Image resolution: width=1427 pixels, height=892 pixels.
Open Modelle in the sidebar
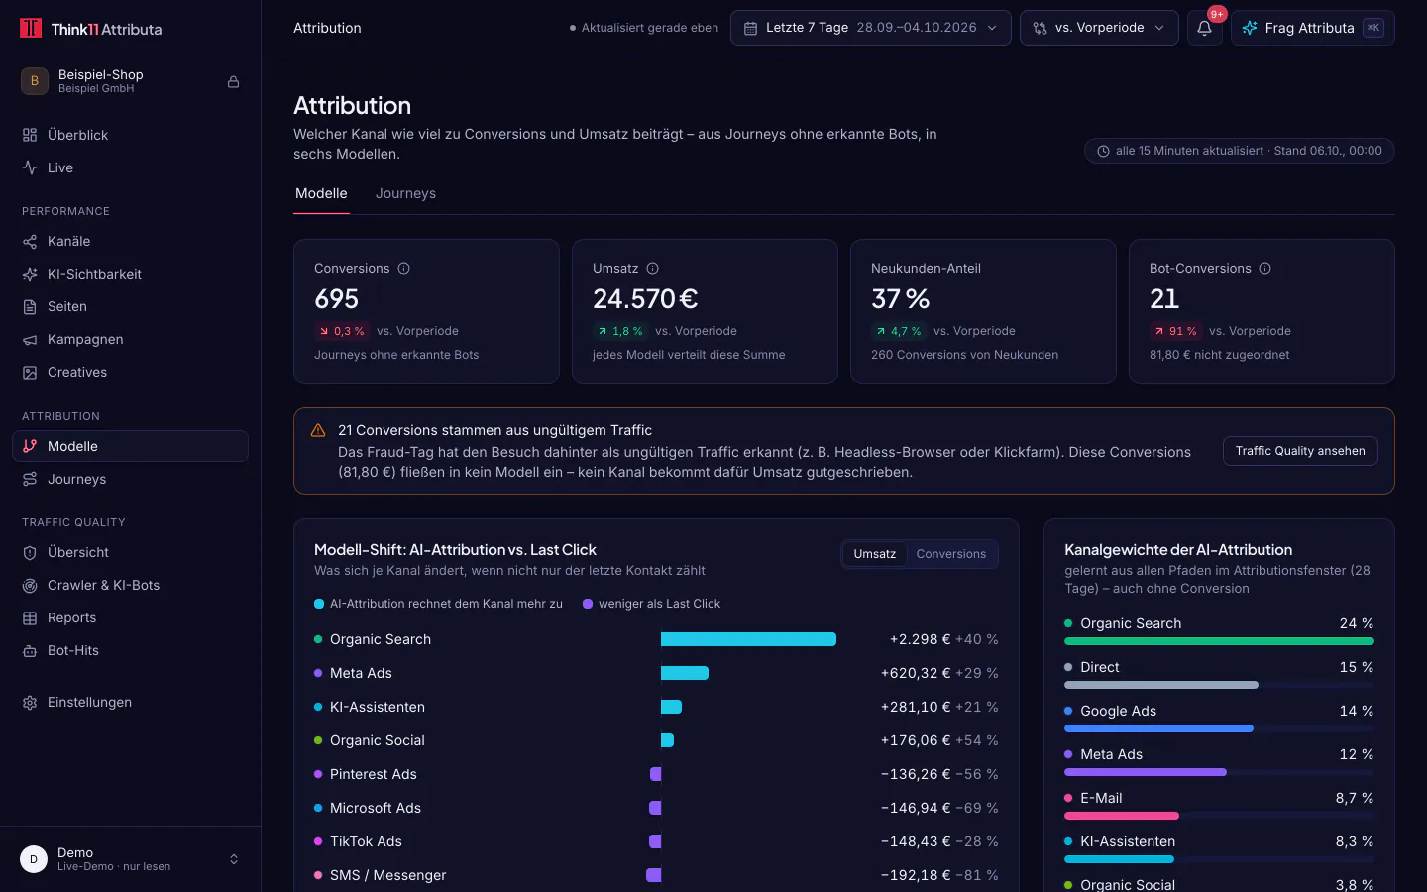(131, 446)
